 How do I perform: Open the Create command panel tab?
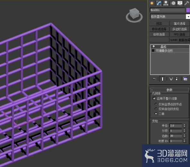click(152, 3)
